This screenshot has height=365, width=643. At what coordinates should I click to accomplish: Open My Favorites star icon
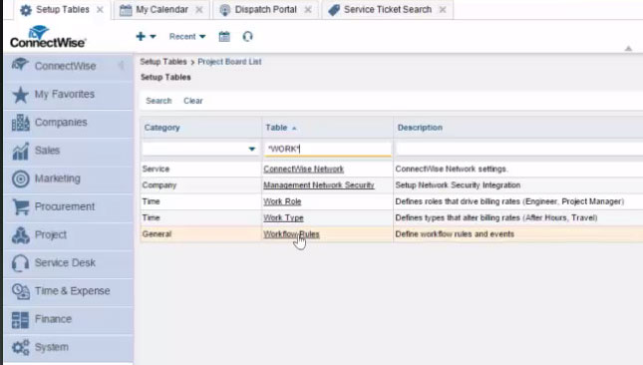click(20, 95)
